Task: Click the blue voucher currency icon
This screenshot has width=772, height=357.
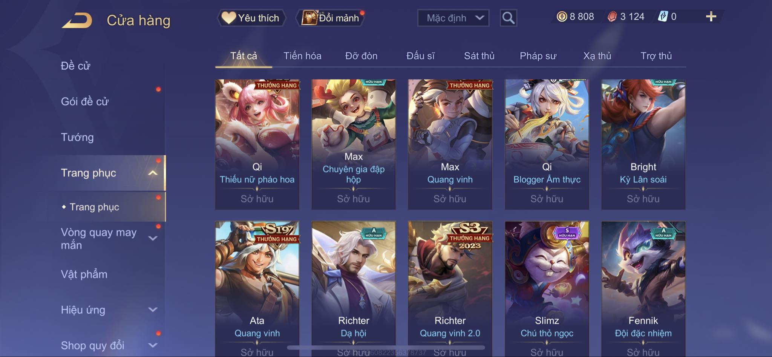Action: pos(663,17)
